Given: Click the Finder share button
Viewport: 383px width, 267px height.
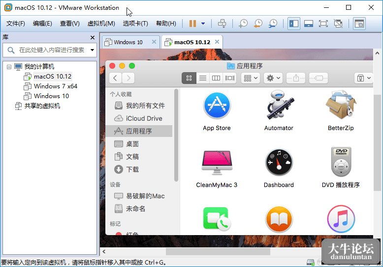Looking at the screenshot, I should pyautogui.click(x=296, y=78).
